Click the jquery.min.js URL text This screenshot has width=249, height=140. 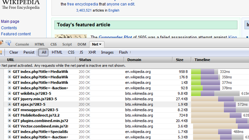click(35, 99)
